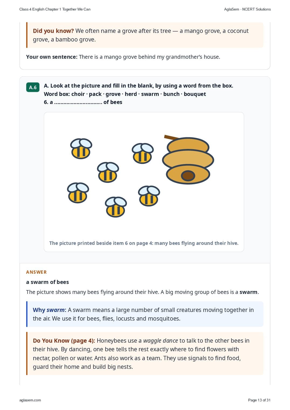This screenshot has width=290, height=410.
Task: Click the top-left bee in the picture
Action: [x=81, y=148]
